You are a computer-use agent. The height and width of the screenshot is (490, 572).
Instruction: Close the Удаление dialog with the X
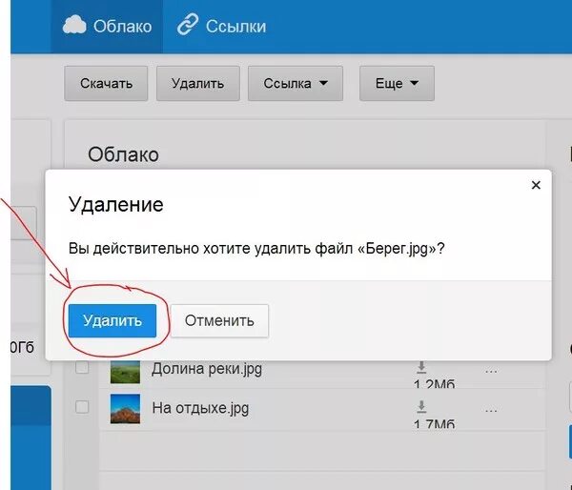536,185
